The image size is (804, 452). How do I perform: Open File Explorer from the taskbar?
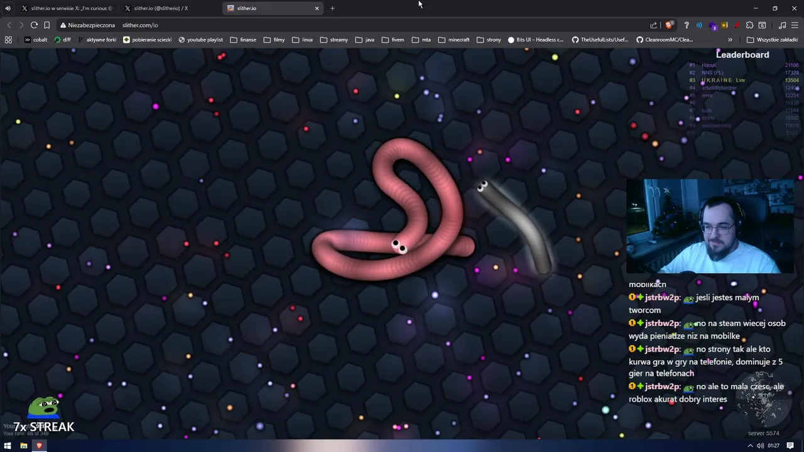(x=23, y=446)
